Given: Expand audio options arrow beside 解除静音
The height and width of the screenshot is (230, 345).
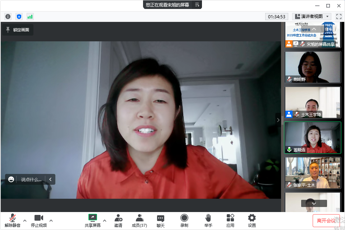Looking at the screenshot, I should click(25, 220).
